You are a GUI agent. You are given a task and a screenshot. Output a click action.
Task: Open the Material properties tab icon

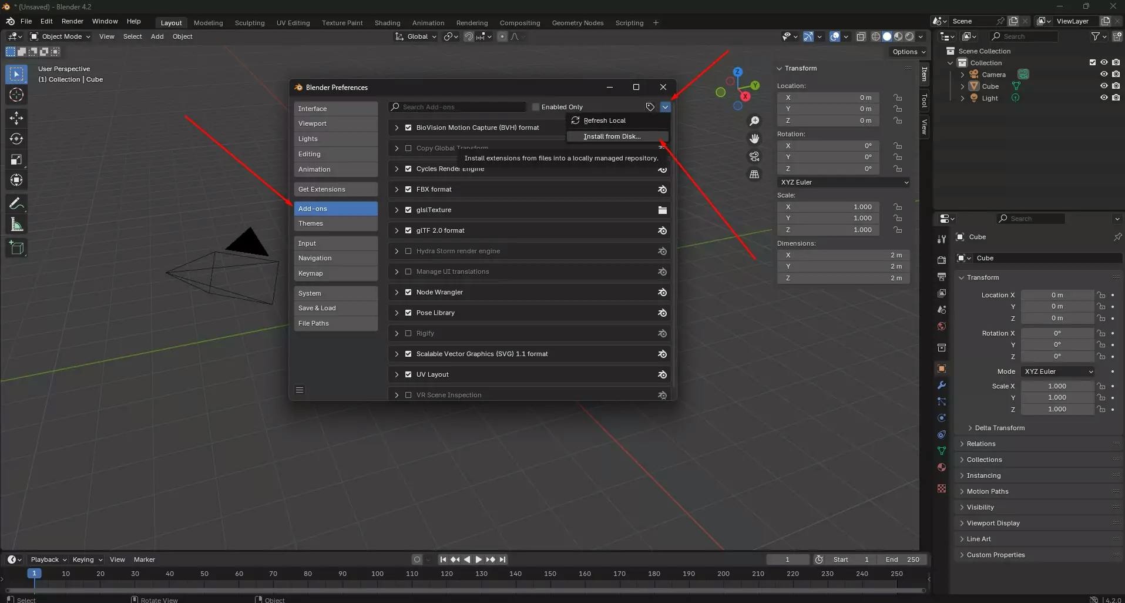pos(942,467)
